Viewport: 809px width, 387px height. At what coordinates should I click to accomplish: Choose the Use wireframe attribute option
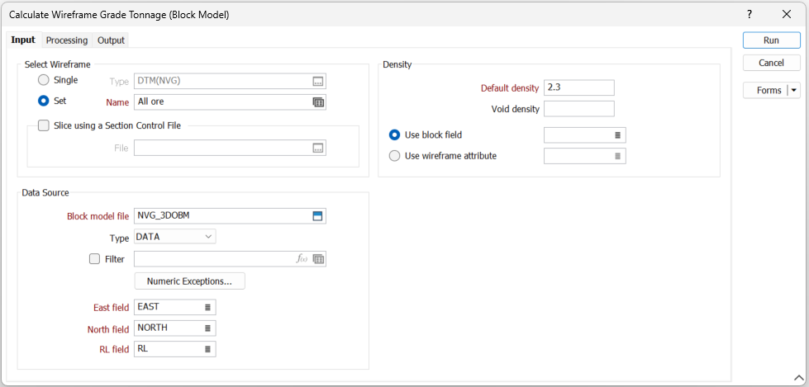coord(394,155)
